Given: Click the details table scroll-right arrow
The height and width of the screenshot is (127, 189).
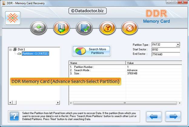Looking at the screenshot, I should (180, 103).
